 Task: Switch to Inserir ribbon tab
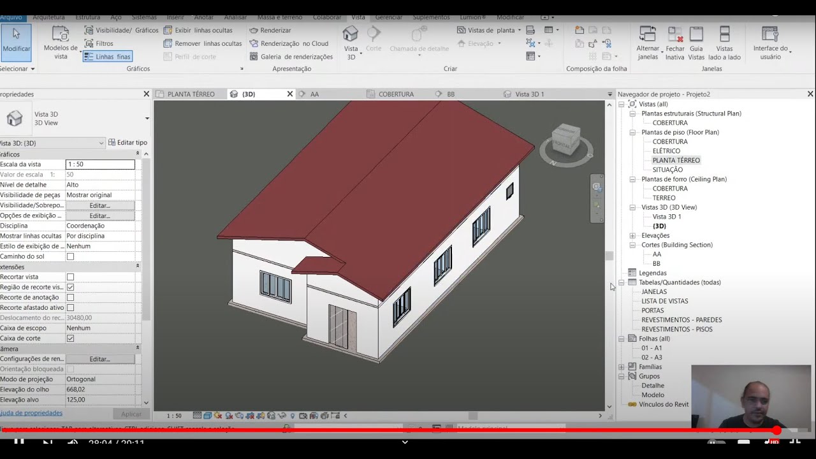click(x=175, y=17)
